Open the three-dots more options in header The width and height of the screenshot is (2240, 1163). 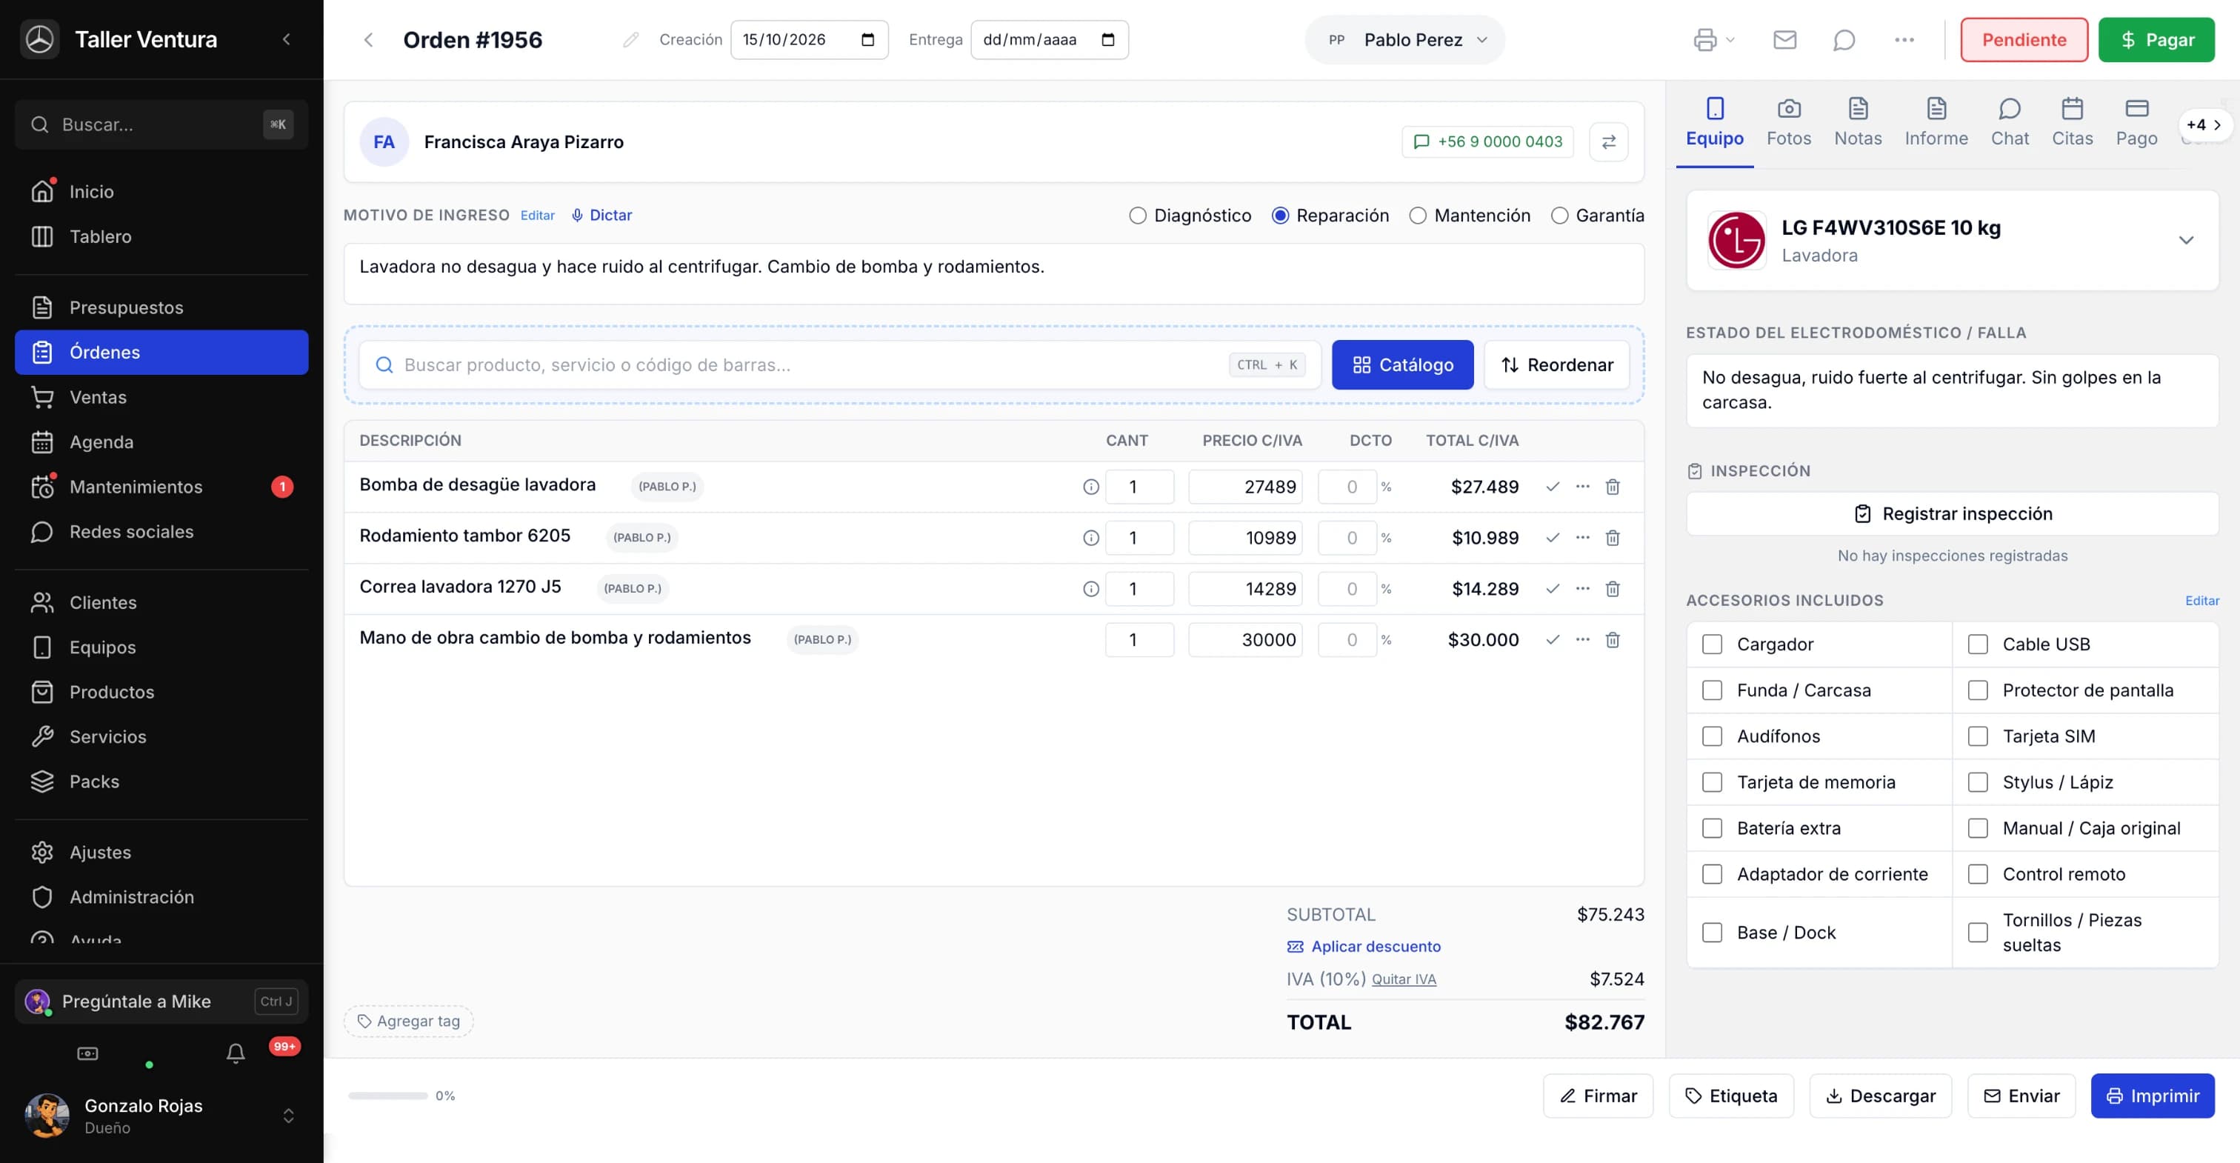click(1904, 40)
